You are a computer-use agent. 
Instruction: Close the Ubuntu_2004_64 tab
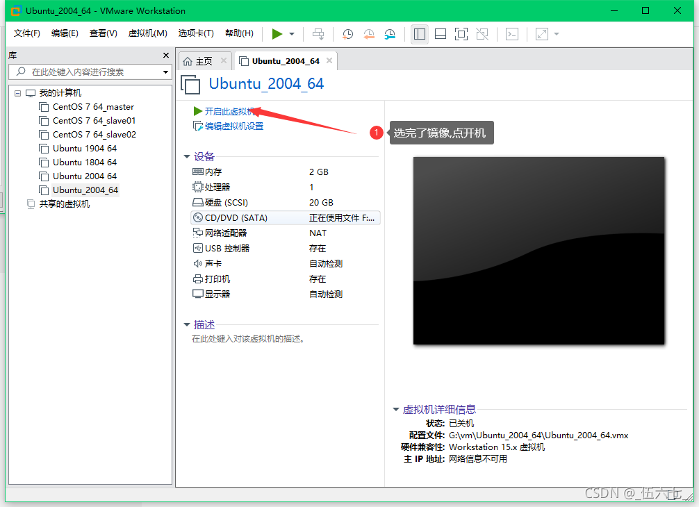tap(329, 60)
